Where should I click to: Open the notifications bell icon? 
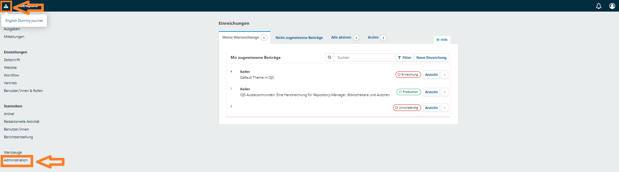(x=598, y=6)
